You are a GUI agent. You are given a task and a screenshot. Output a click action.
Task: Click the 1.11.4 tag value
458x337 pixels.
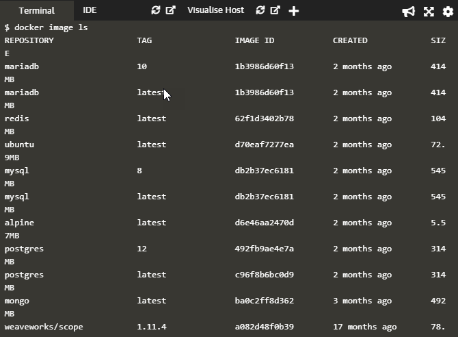coord(152,327)
